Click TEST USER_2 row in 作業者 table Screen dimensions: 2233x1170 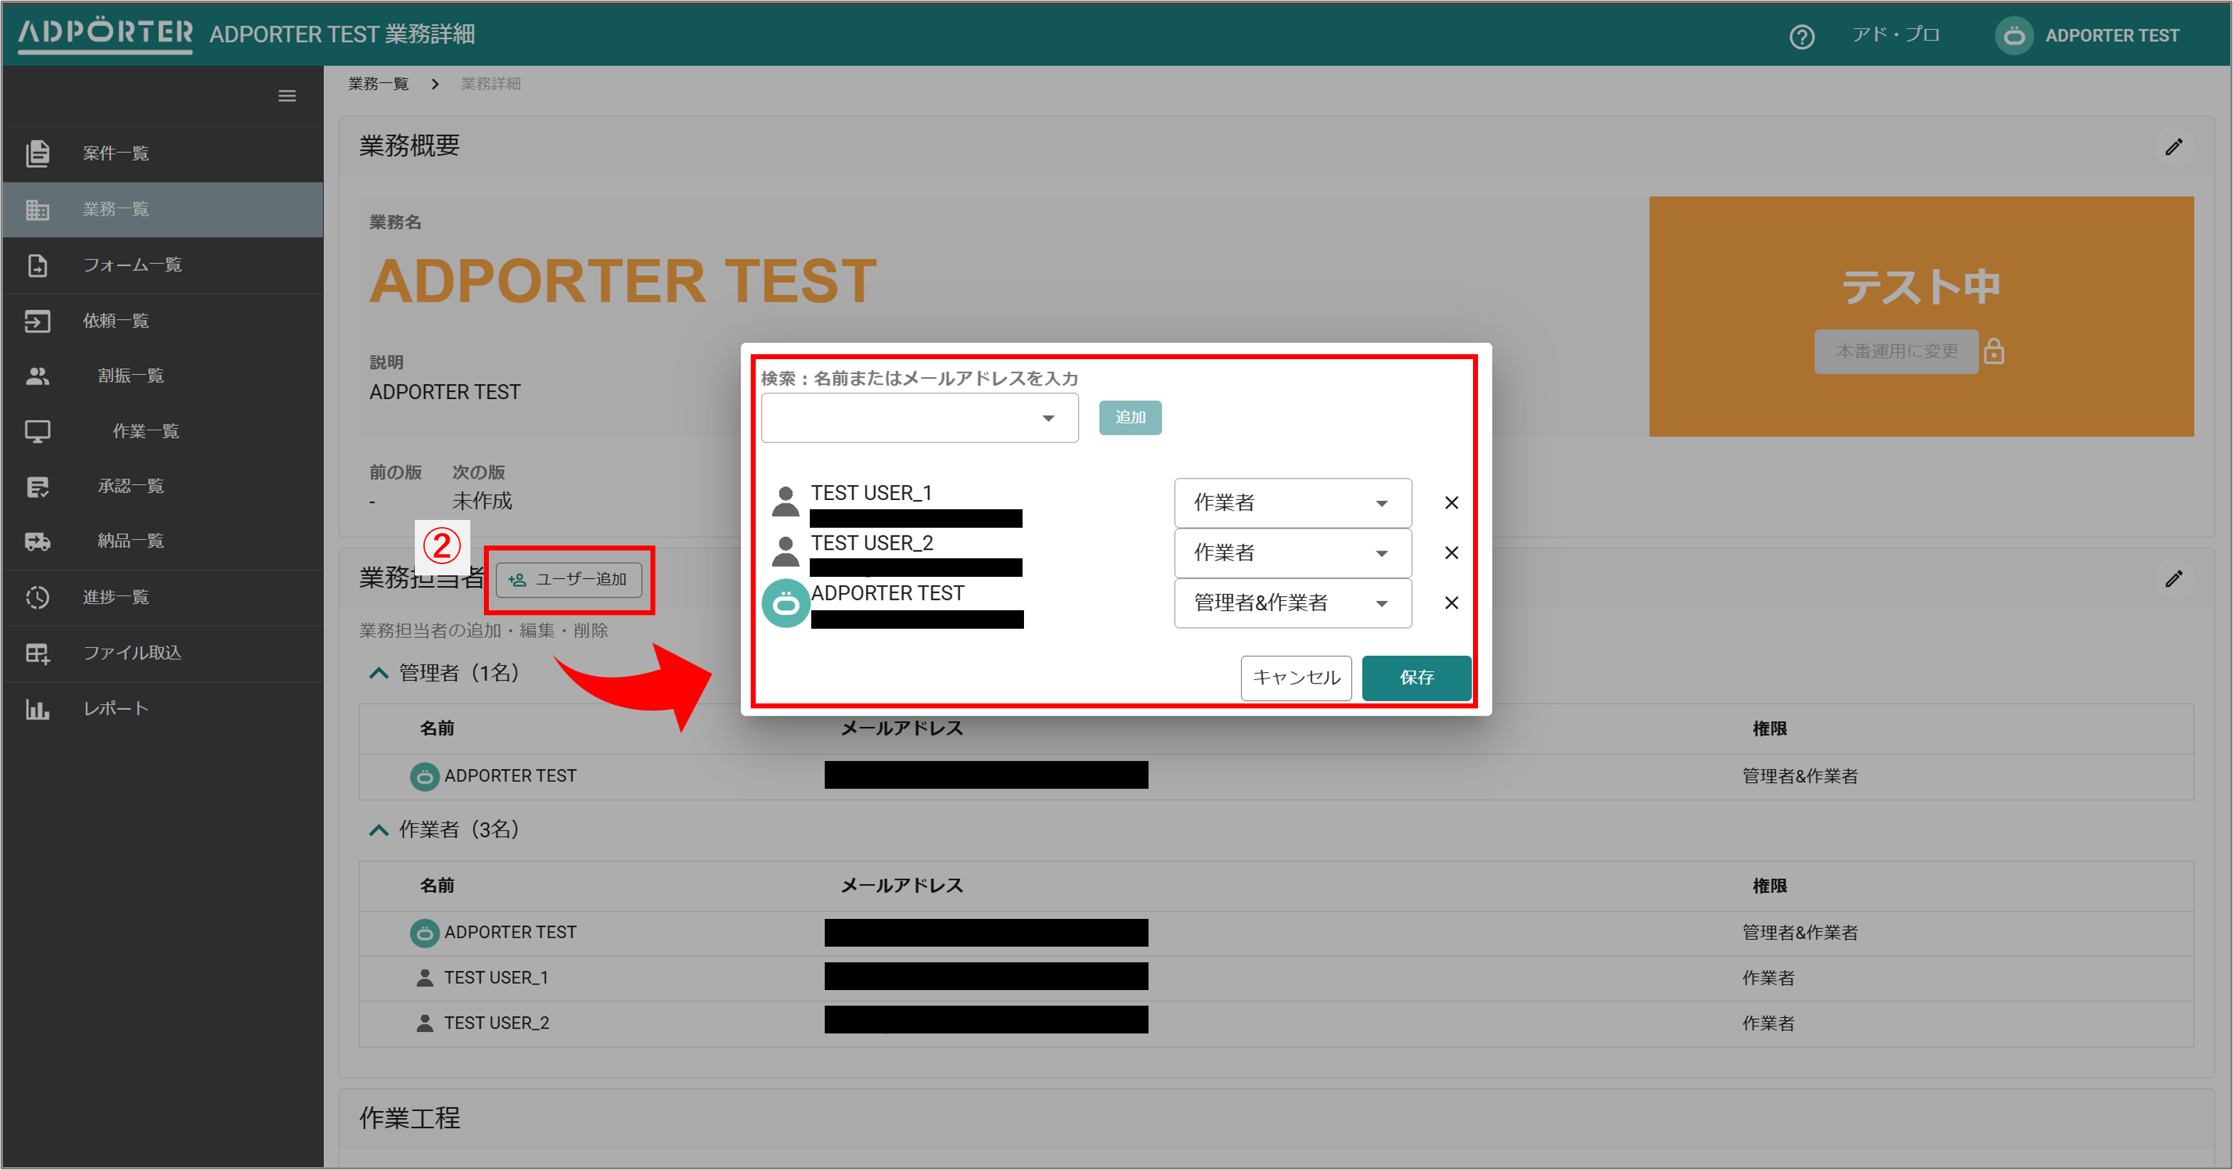1276,1023
